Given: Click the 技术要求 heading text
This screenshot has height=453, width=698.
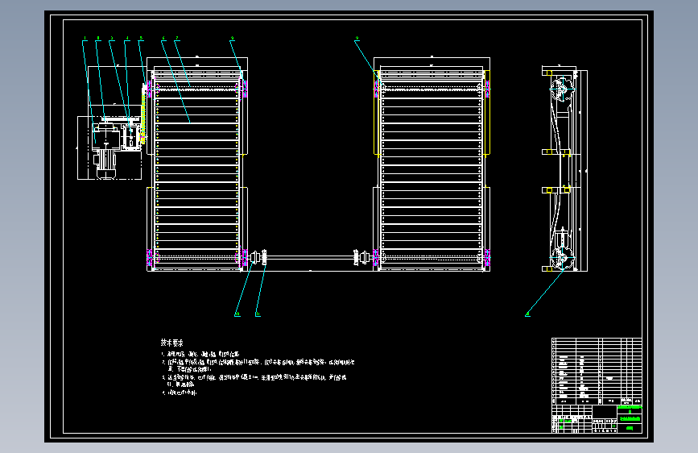Looking at the screenshot, I should [171, 343].
